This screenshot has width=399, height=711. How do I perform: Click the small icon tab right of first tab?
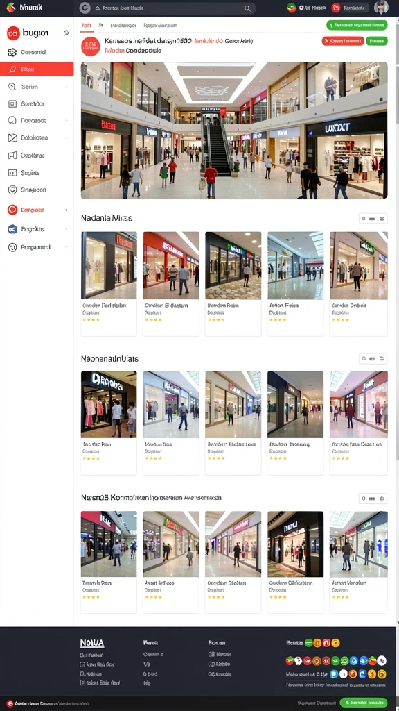(x=101, y=26)
